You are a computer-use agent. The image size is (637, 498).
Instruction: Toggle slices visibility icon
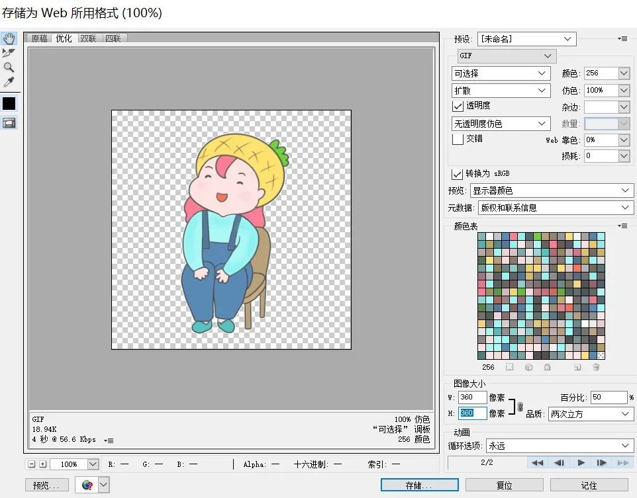click(9, 123)
